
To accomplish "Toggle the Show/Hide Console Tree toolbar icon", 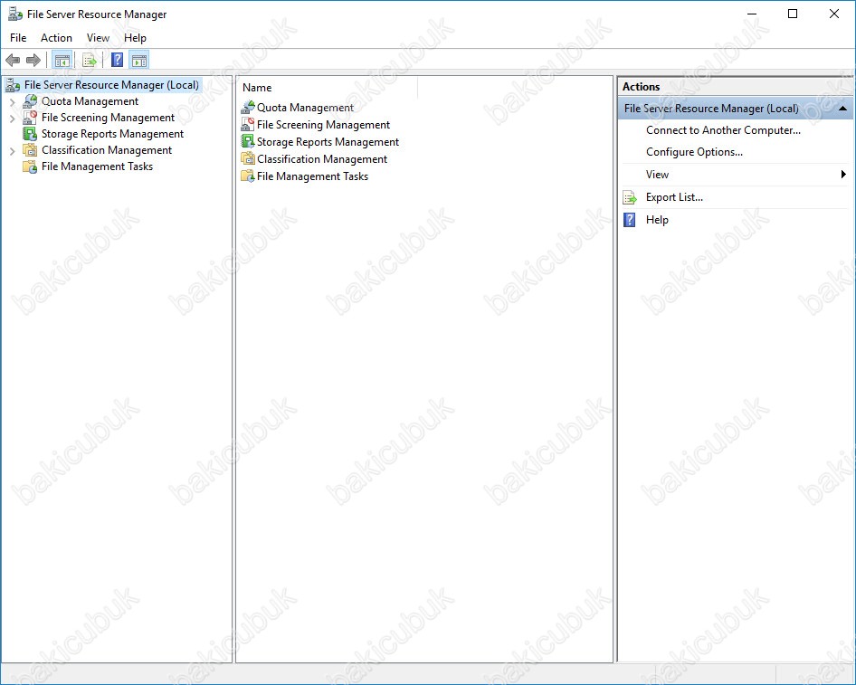I will point(62,60).
